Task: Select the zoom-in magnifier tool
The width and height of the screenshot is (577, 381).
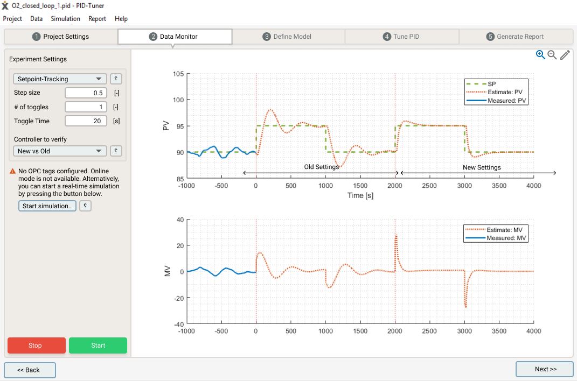Action: click(x=540, y=54)
